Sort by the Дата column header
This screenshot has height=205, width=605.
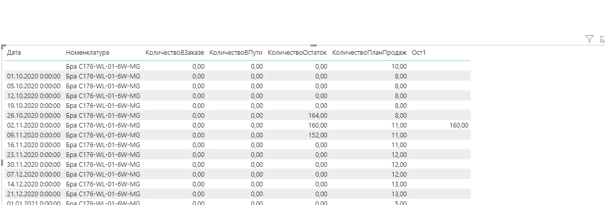pos(14,53)
